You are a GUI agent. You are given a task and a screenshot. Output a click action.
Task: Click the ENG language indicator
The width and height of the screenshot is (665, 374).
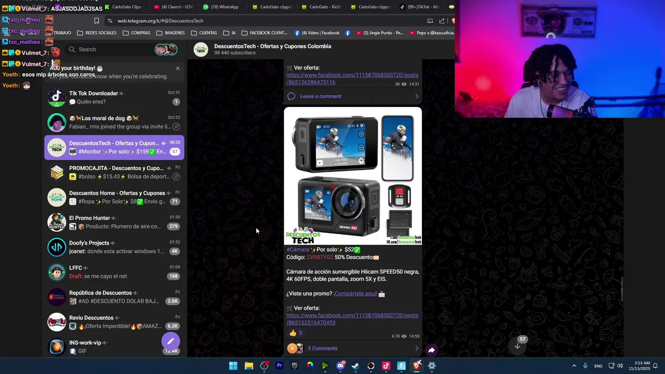coord(598,366)
